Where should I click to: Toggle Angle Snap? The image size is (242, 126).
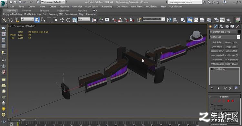[x=120, y=20]
